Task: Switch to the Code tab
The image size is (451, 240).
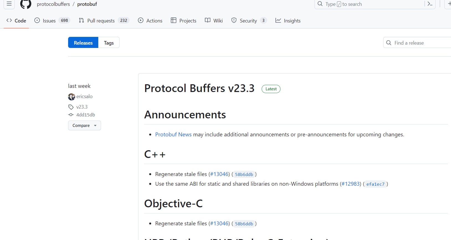Action: tap(16, 21)
